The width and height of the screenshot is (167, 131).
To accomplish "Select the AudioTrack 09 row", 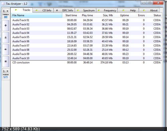I will click(x=87, y=54).
